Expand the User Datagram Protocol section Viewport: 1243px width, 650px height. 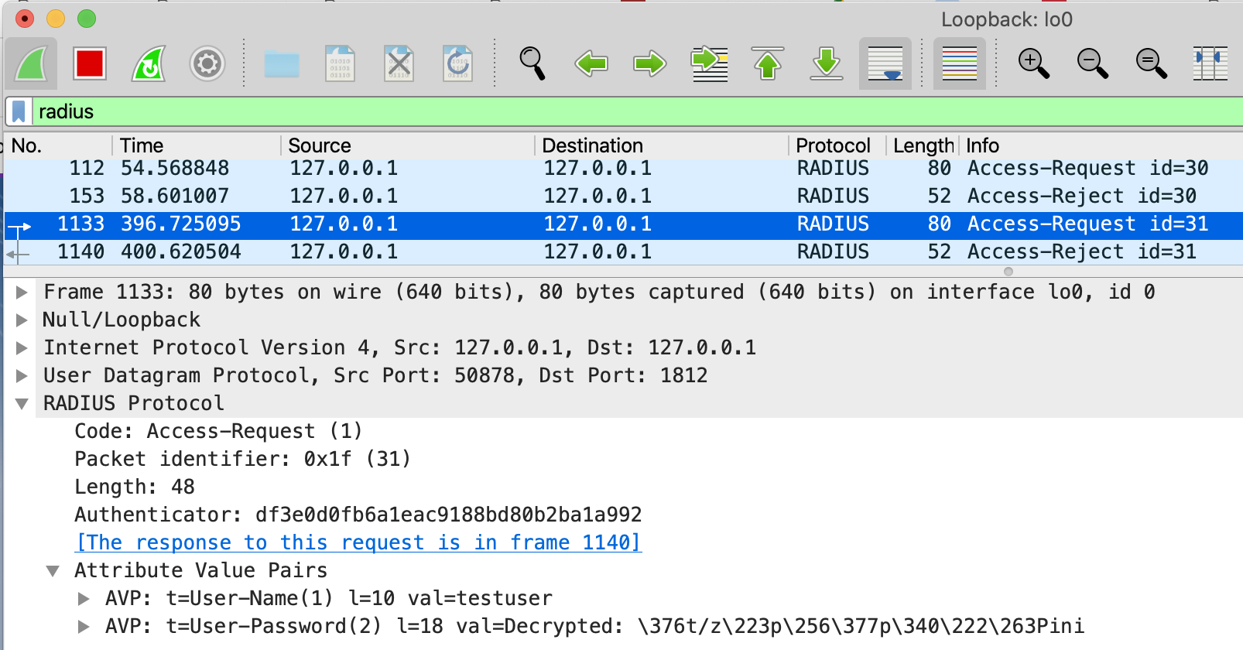coord(22,376)
